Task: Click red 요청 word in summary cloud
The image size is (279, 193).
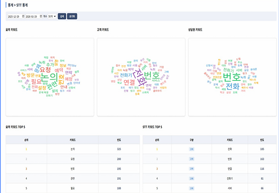Action: [45, 69]
